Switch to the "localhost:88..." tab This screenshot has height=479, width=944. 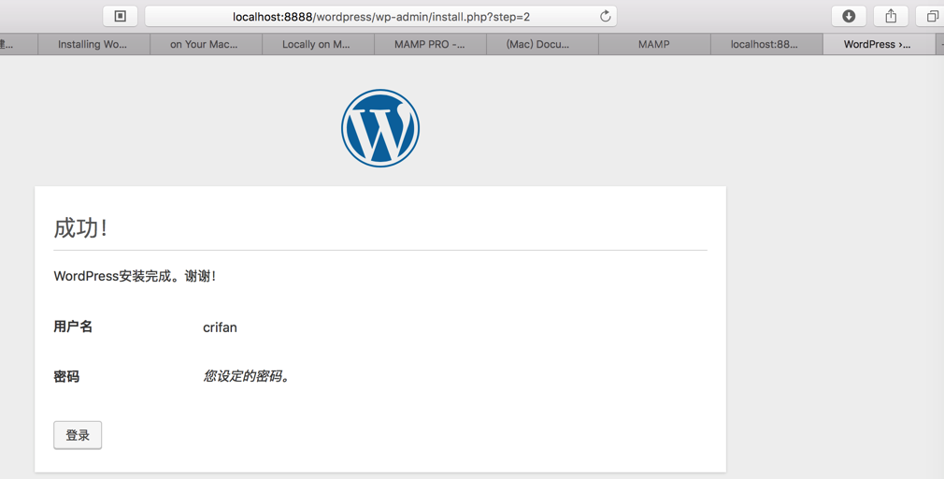click(x=765, y=44)
